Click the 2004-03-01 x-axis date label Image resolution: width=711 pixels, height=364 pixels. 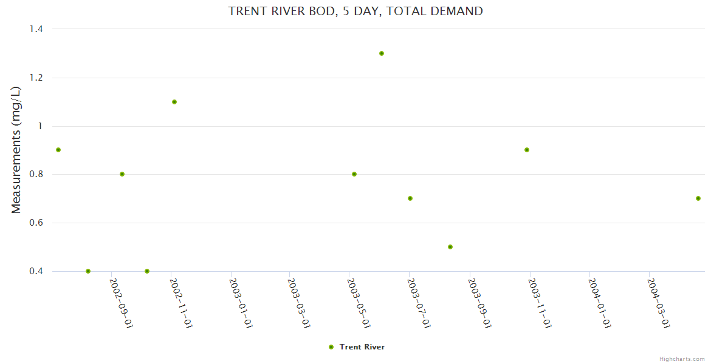[x=659, y=303]
